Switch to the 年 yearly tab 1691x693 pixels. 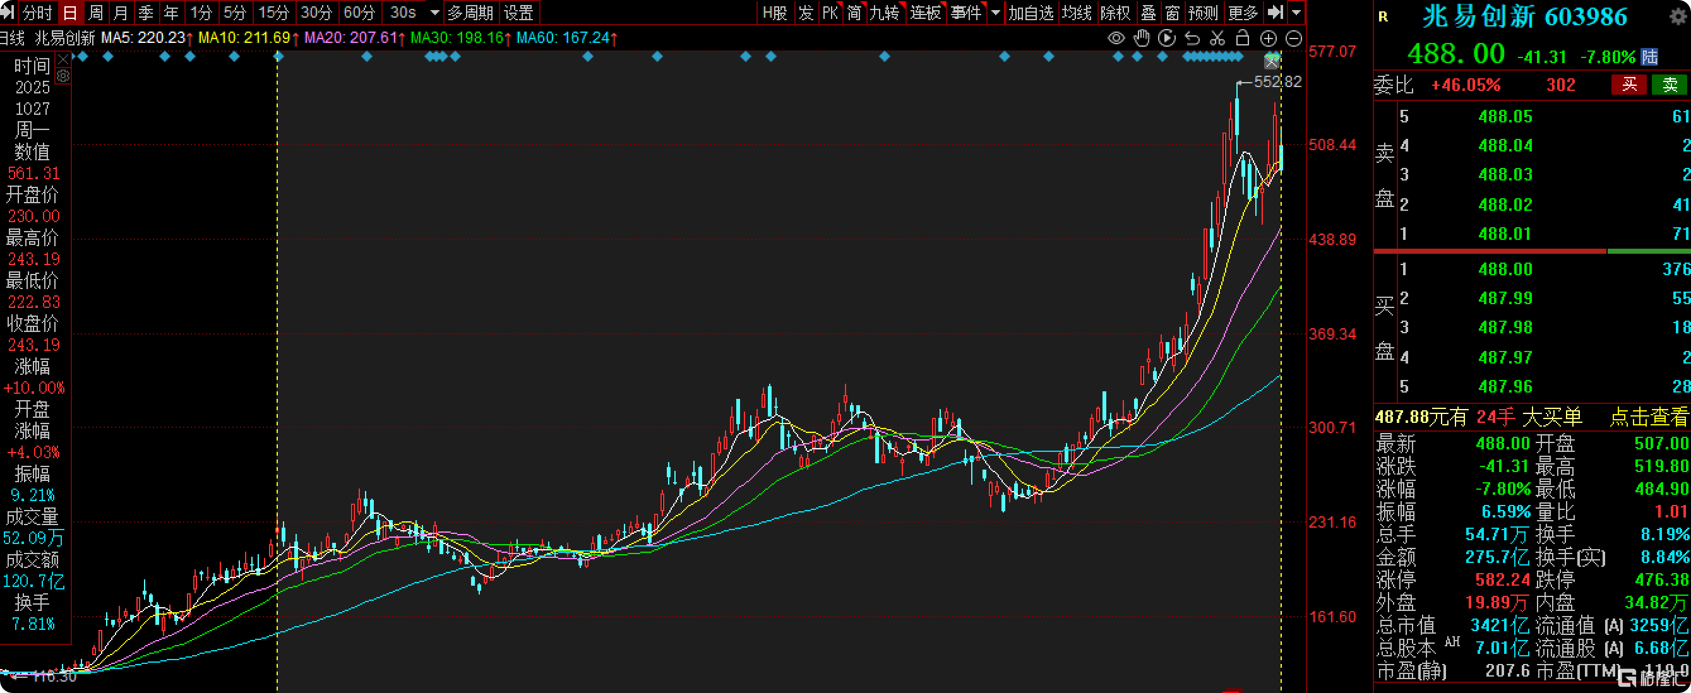coord(170,13)
